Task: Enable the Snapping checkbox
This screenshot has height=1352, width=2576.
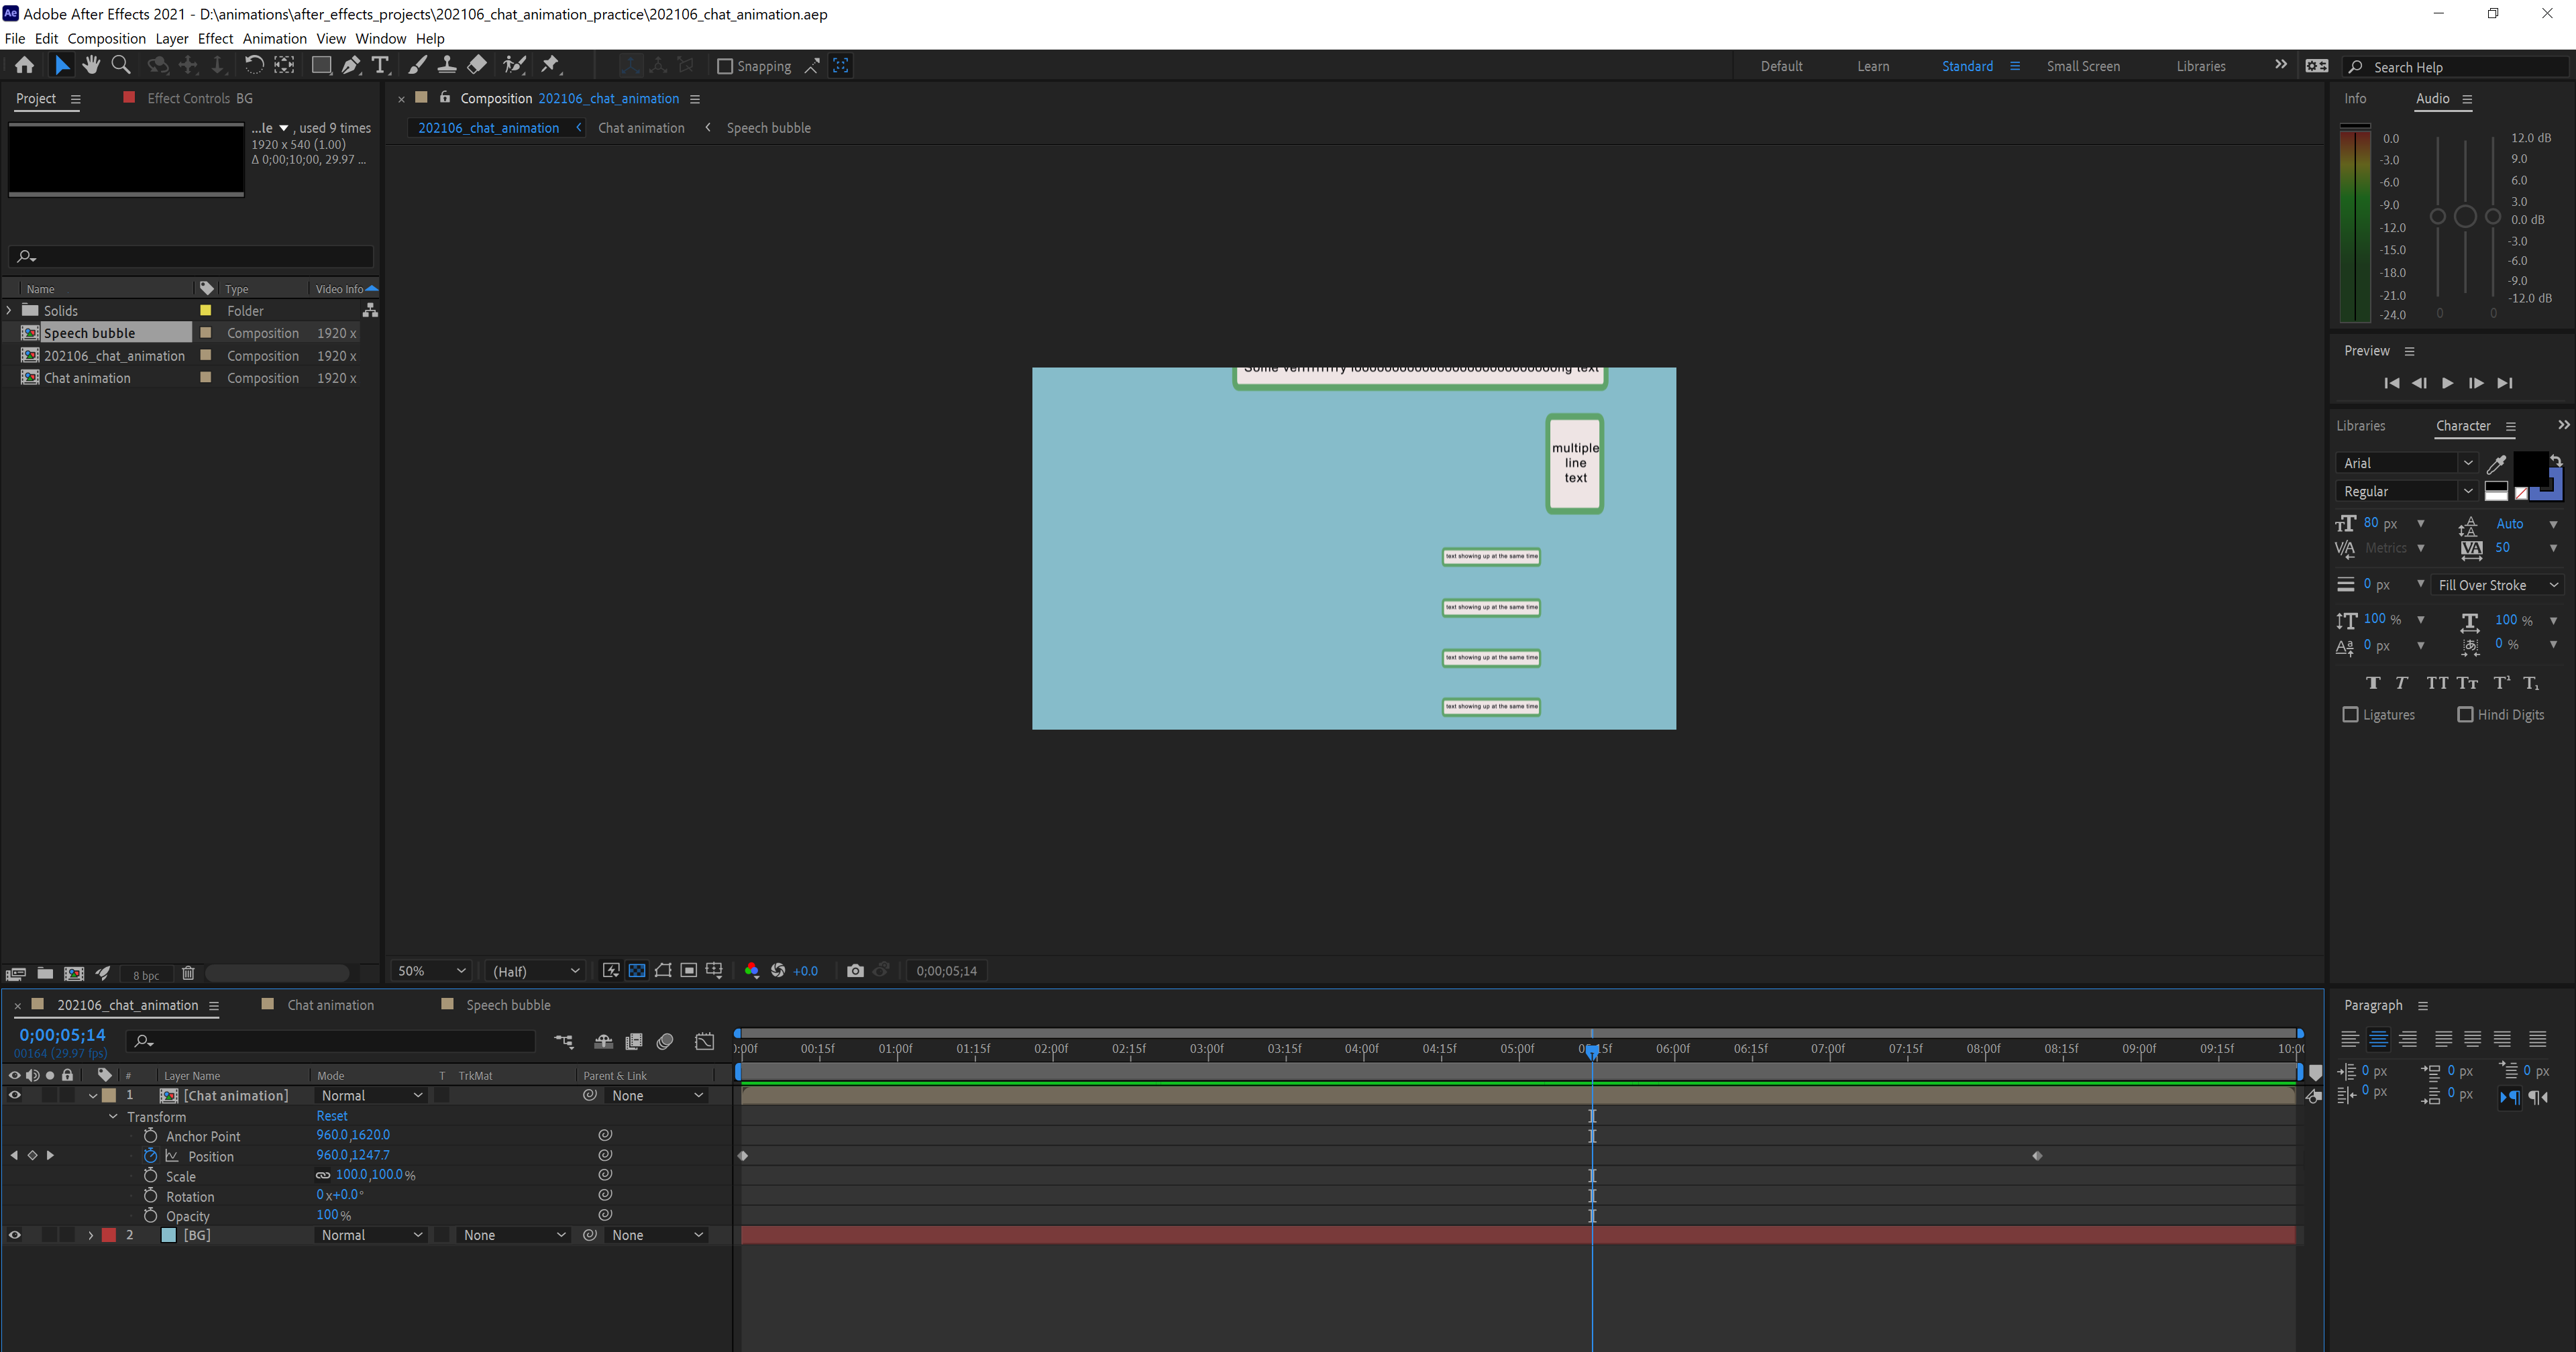Action: [725, 66]
